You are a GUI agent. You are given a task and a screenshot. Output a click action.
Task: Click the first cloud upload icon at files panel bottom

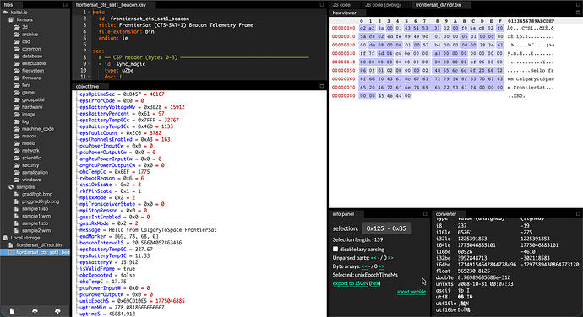(x=35, y=311)
